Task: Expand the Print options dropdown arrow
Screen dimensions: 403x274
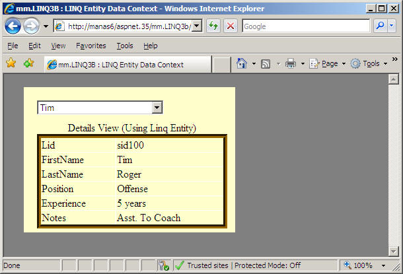Action: (303, 63)
